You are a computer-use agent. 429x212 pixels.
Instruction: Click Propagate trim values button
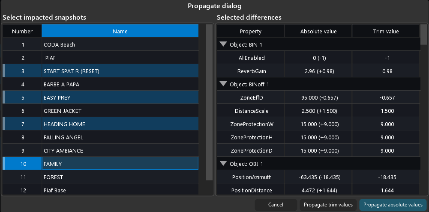328,205
